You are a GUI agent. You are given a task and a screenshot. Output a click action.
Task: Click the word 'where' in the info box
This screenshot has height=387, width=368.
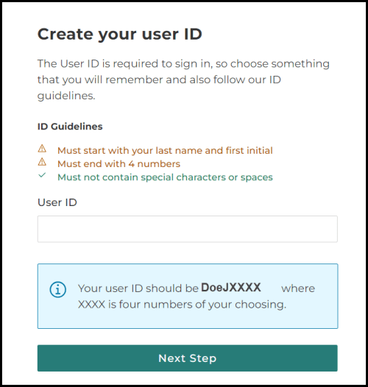tap(298, 288)
